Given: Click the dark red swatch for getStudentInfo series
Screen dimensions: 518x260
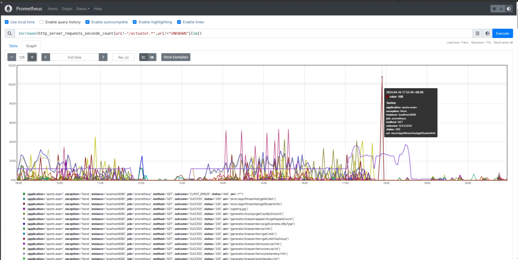Looking at the screenshot, I should click(x=24, y=204).
